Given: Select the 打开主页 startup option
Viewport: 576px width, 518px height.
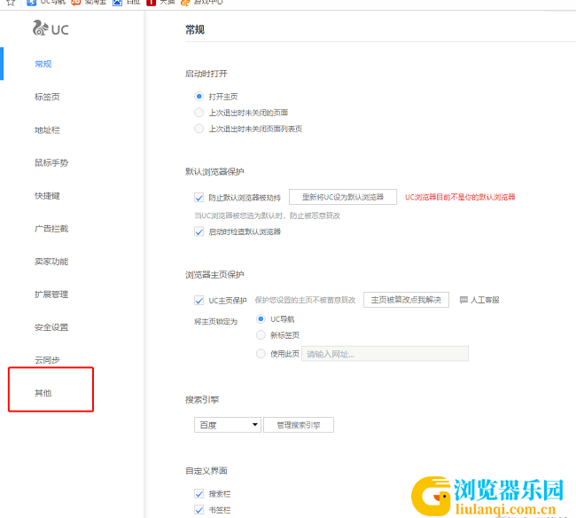Looking at the screenshot, I should 199,97.
